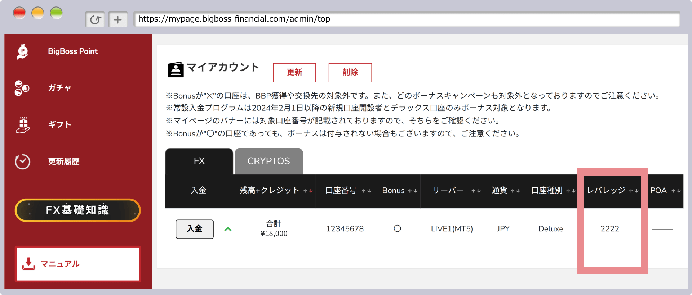Click the manual download icon
692x295 pixels.
(28, 264)
